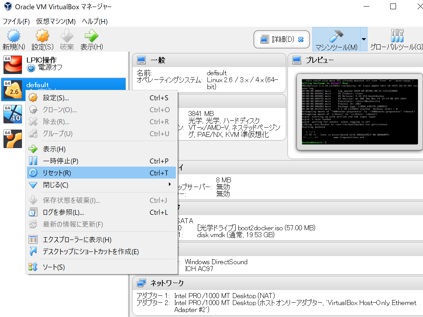Click the X icon beside 除去(R)...

[x=33, y=122]
